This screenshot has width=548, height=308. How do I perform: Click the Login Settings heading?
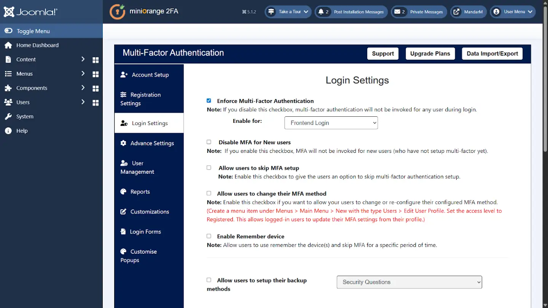(x=357, y=80)
